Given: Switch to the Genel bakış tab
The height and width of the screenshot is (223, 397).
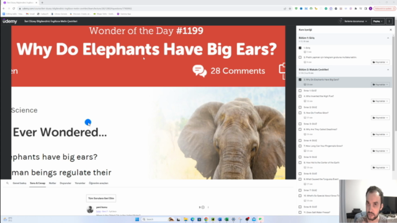Looking at the screenshot, I should pyautogui.click(x=19, y=183).
